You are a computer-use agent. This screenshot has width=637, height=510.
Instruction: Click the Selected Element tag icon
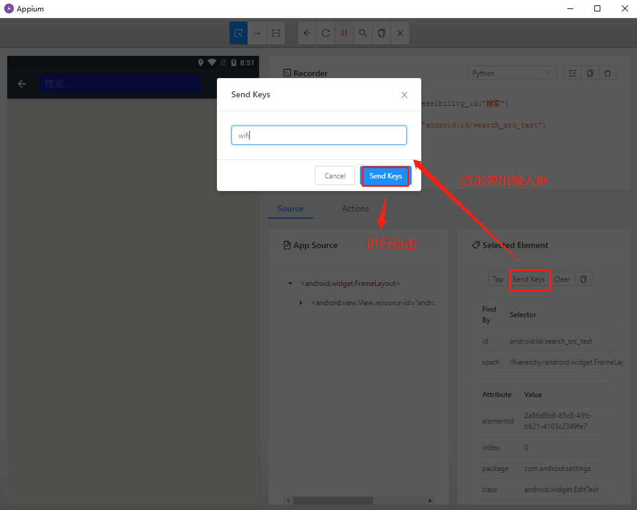coord(476,245)
